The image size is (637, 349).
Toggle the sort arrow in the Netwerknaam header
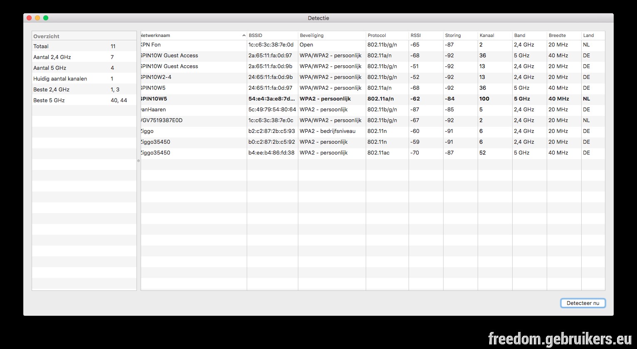[x=244, y=36]
